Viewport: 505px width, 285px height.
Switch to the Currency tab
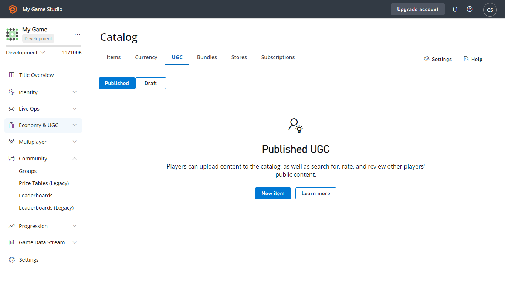pyautogui.click(x=146, y=57)
